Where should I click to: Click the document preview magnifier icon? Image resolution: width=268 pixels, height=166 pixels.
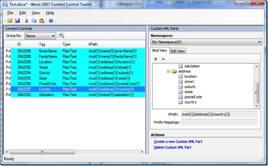click(x=62, y=36)
